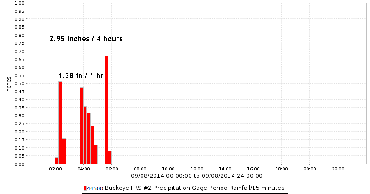Image resolution: width=370 pixels, height=194 pixels.
Task: Click the annotation '2.95 inches / 4 hours'
Action: 86,39
